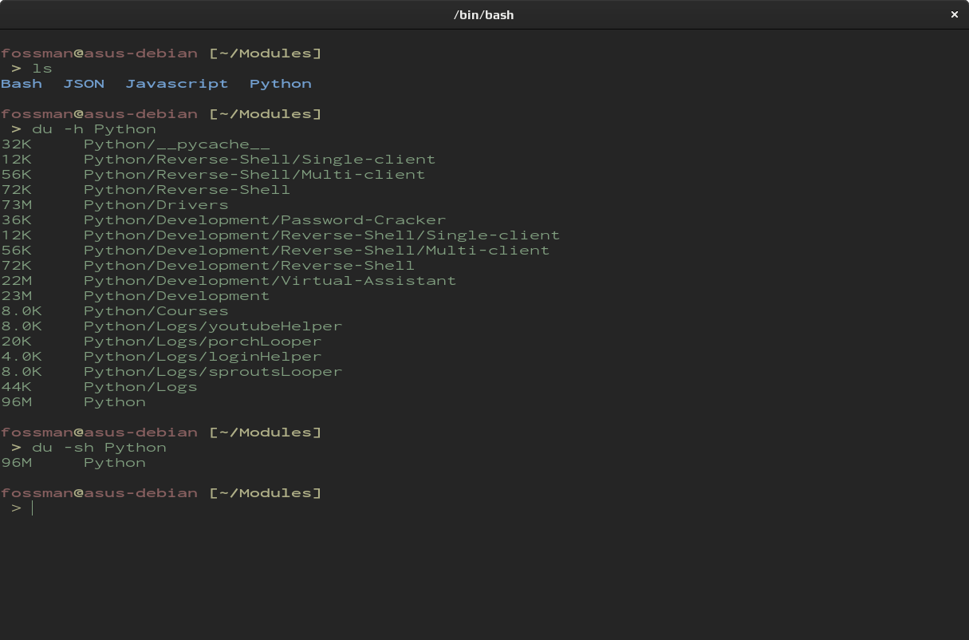Select the Javascript directory in ls output
The width and height of the screenshot is (969, 640).
(176, 84)
